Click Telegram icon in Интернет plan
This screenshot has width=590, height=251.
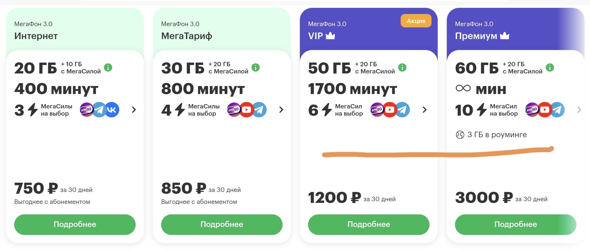pyautogui.click(x=99, y=110)
